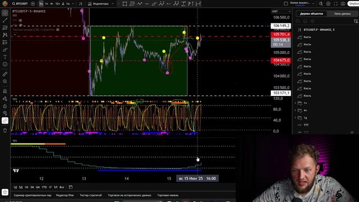Image resolution: width=359 pixels, height=202 pixels.
Task: Select the YTD date range button
Action: pos(44,187)
